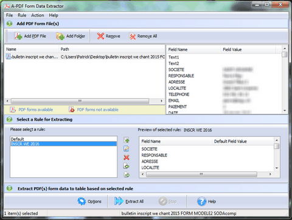Click the A-PDF app icon in title bar
This screenshot has height=220, width=292.
(7, 6)
